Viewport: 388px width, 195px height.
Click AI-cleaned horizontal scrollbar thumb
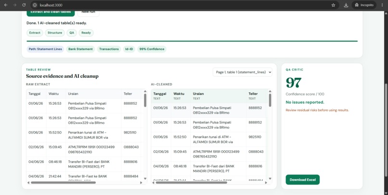click(x=191, y=183)
